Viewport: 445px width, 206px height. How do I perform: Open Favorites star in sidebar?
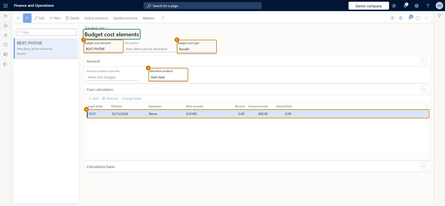(x=5, y=35)
